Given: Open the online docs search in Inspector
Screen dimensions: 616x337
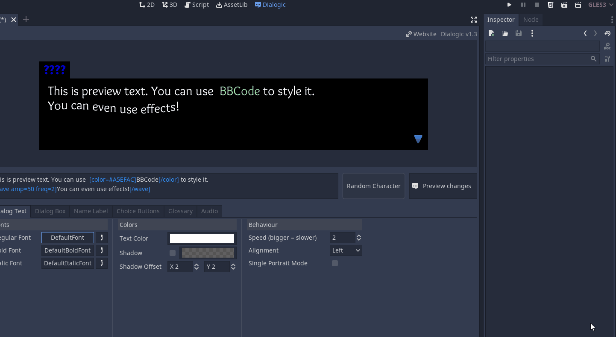Looking at the screenshot, I should [607, 46].
